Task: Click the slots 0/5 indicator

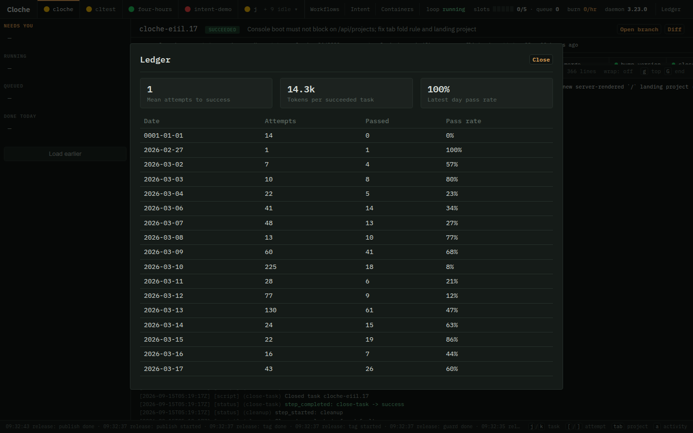Action: (500, 9)
